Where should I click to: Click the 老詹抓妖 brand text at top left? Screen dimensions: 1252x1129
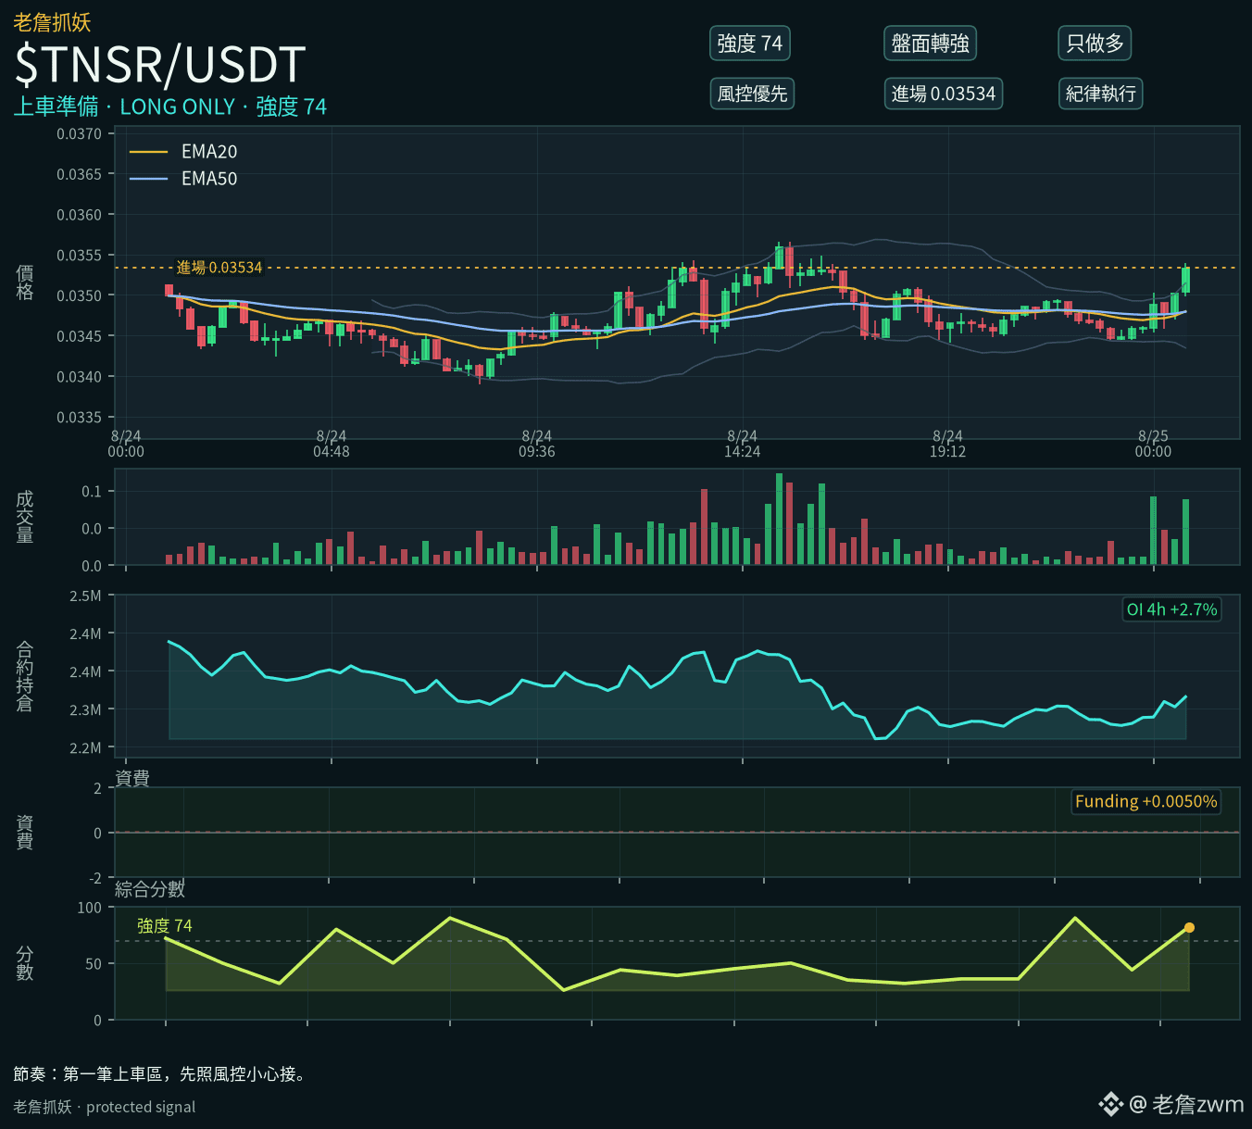tap(52, 22)
